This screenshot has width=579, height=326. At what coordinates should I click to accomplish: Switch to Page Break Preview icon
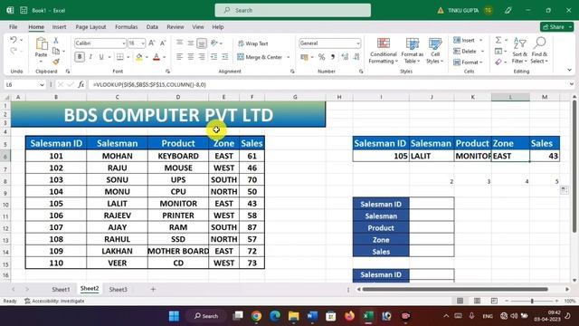tap(494, 301)
